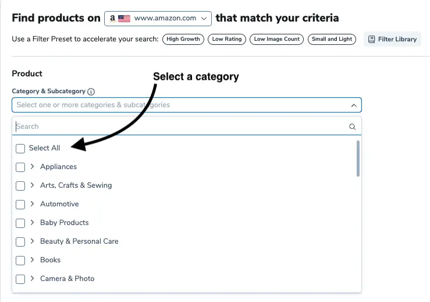
Task: Collapse the category dropdown caret
Action: coord(353,106)
